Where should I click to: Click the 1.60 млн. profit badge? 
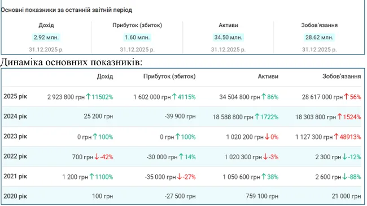tap(137, 37)
